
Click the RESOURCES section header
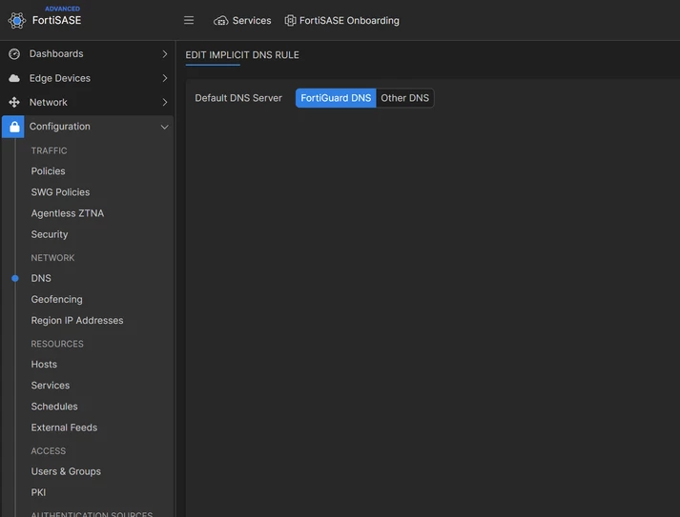[57, 344]
